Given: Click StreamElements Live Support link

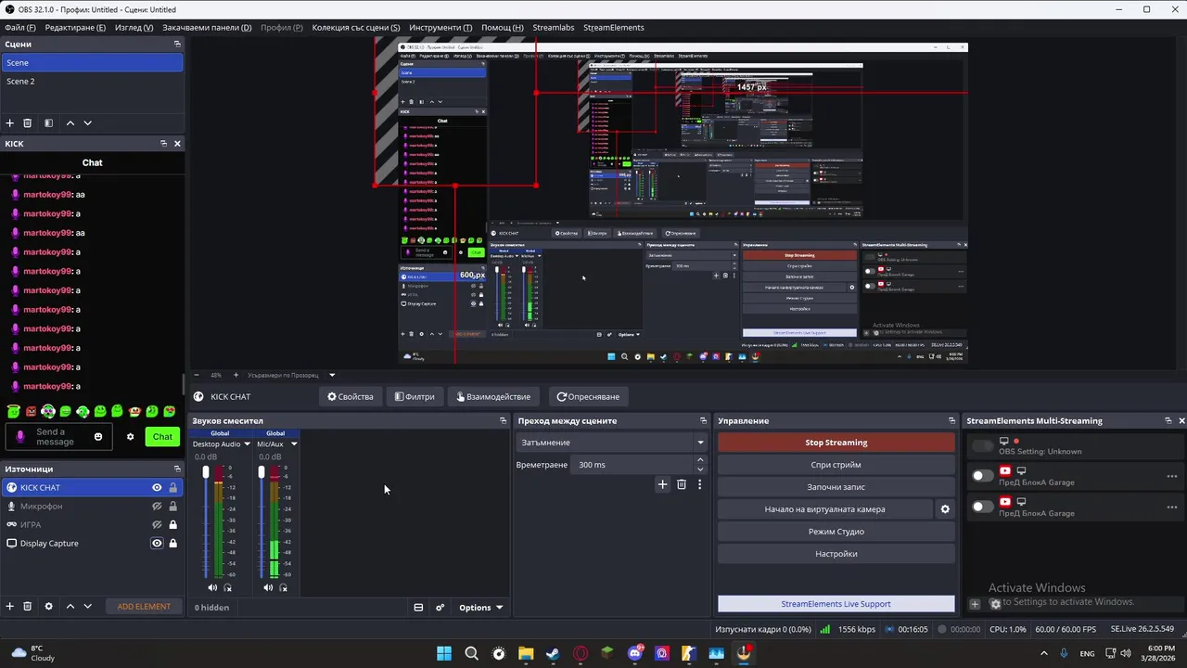Looking at the screenshot, I should (x=836, y=604).
